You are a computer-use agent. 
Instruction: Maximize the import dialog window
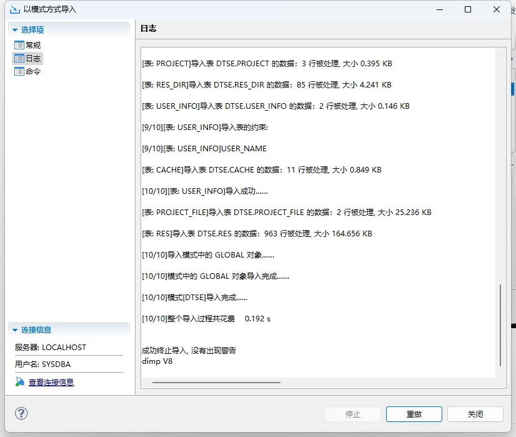click(x=468, y=9)
